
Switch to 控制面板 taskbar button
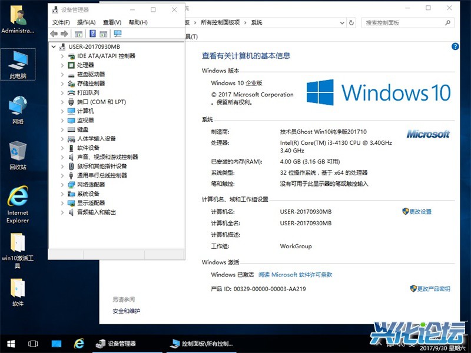[x=202, y=344]
